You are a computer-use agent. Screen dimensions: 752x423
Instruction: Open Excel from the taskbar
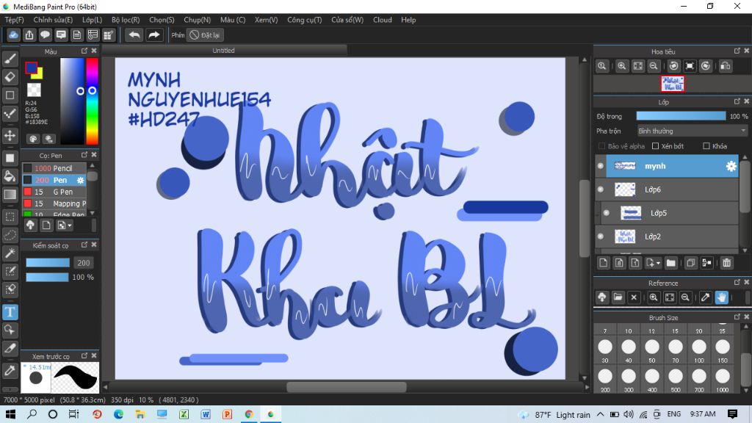[184, 414]
